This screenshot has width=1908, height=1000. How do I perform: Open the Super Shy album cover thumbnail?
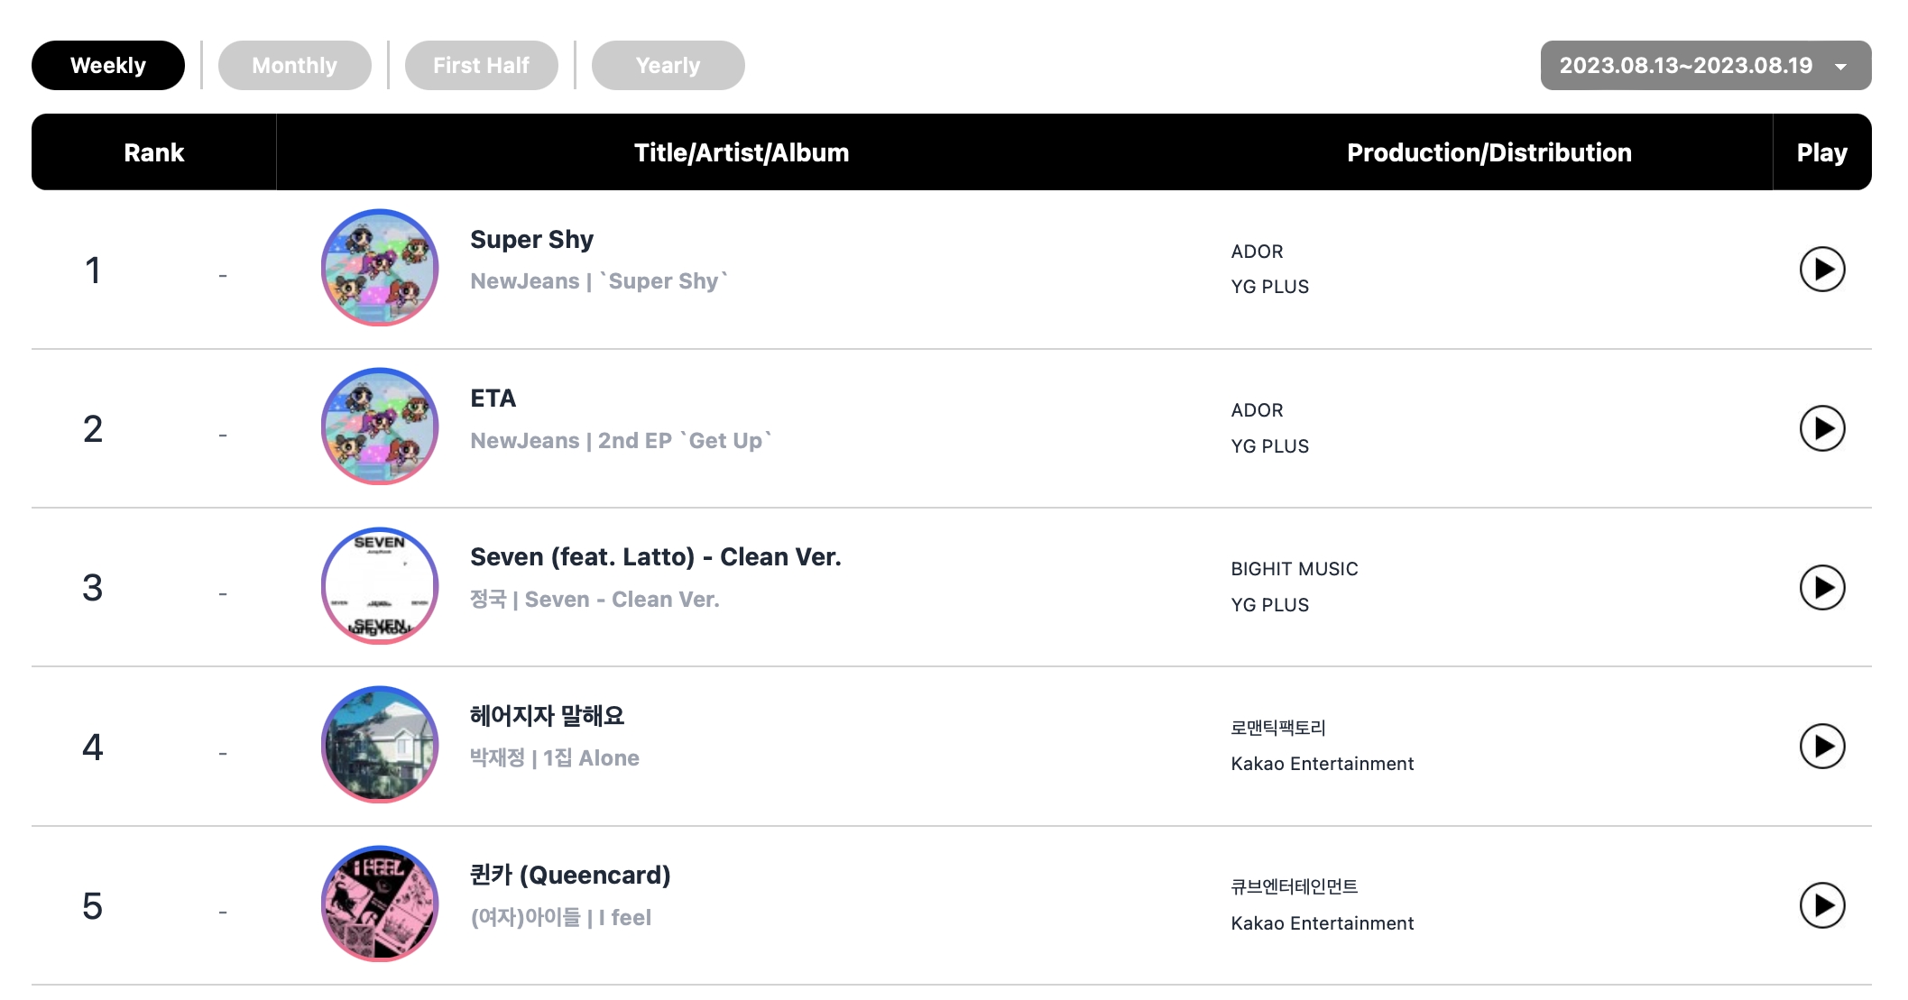[380, 268]
